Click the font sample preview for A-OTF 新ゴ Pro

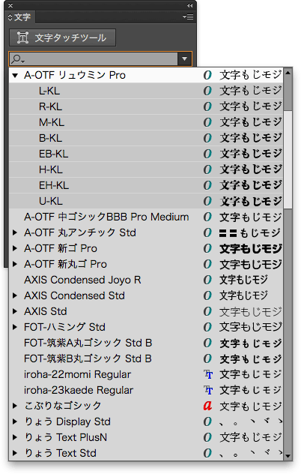pos(251,248)
